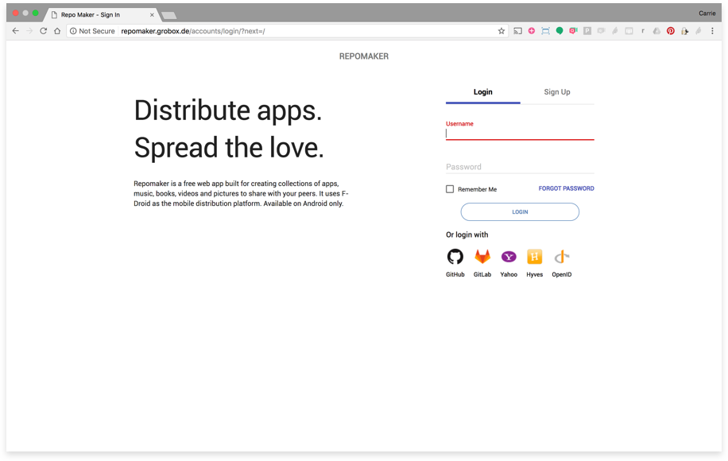Switch to the Sign Up tab
The width and height of the screenshot is (728, 461).
click(556, 92)
